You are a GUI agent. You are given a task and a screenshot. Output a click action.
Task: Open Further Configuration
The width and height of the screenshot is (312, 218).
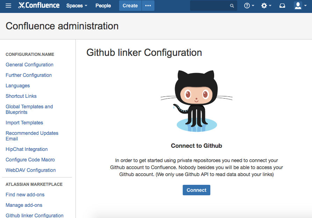click(29, 75)
